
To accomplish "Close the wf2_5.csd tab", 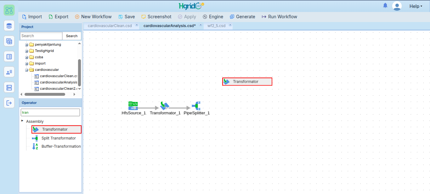I will (230, 25).
